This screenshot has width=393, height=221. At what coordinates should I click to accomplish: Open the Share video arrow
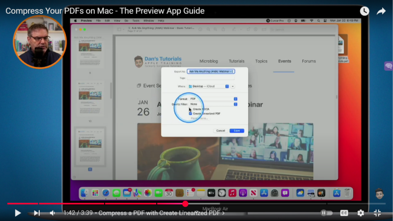pos(381,11)
